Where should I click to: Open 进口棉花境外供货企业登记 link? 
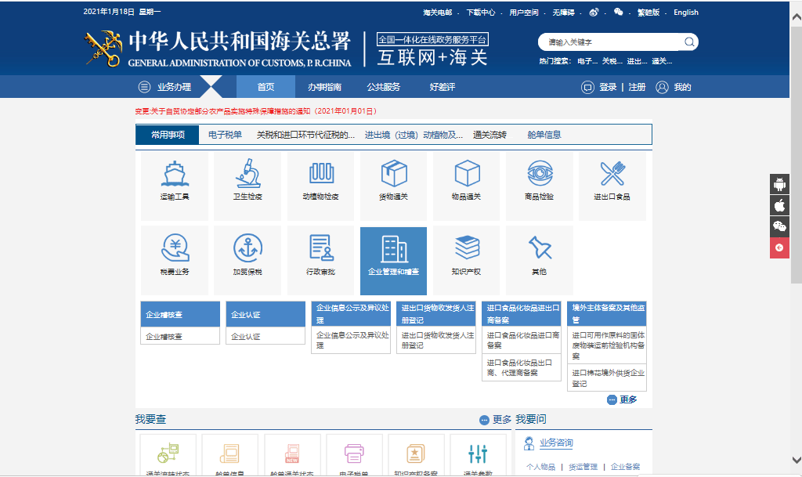coord(607,378)
